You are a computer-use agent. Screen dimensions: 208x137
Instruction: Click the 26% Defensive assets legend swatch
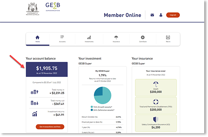(x=92, y=110)
